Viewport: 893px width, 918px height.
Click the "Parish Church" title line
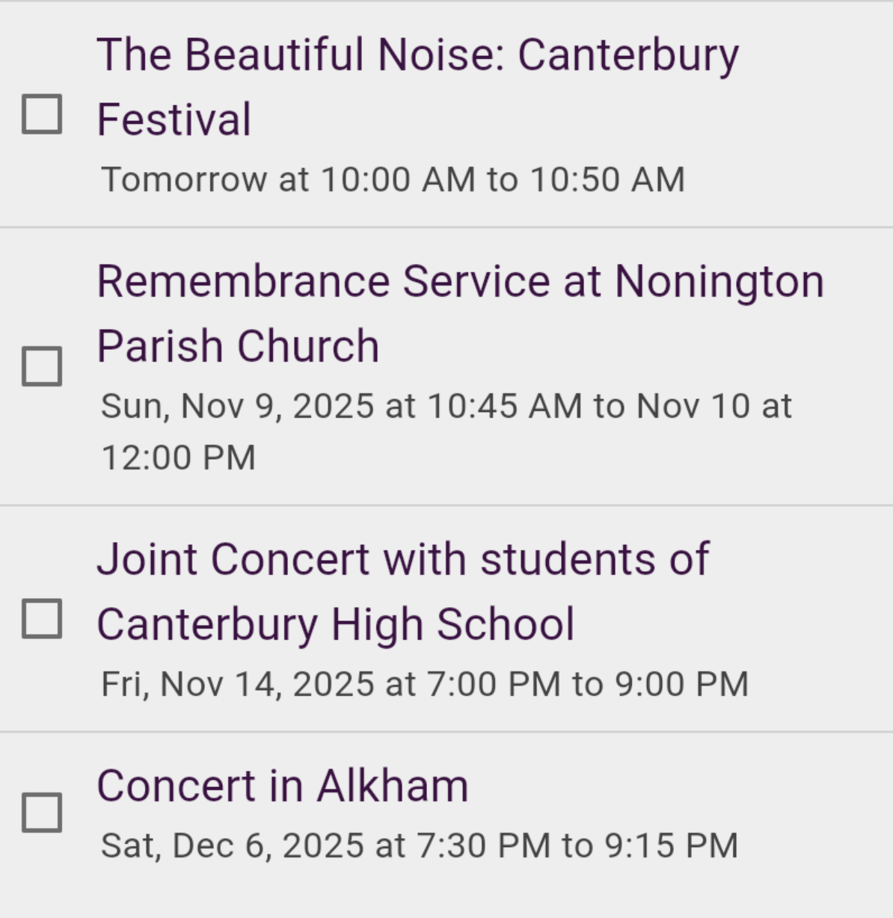pyautogui.click(x=238, y=347)
